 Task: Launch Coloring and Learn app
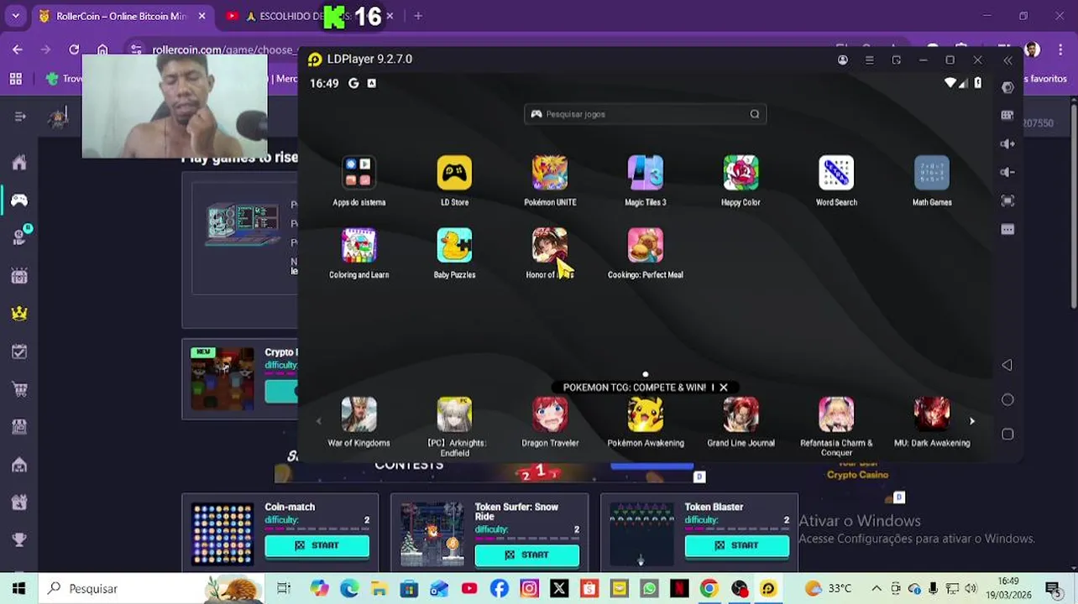[x=358, y=245]
